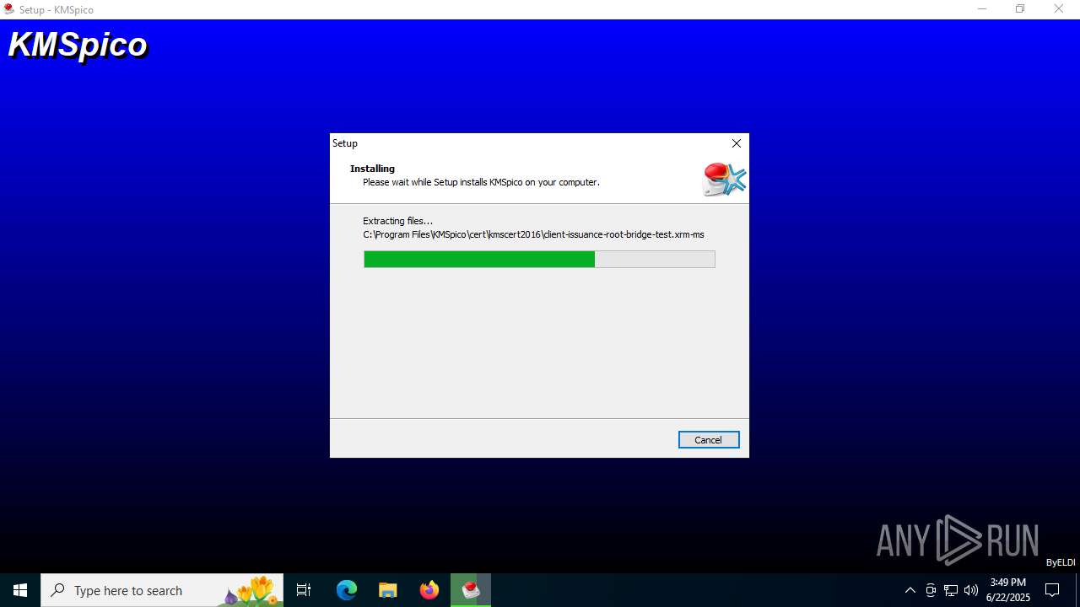Click the Meet Now tray icon
Screen dimensions: 1080x607
point(931,590)
